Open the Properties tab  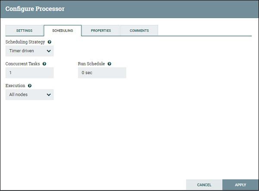tap(101, 31)
